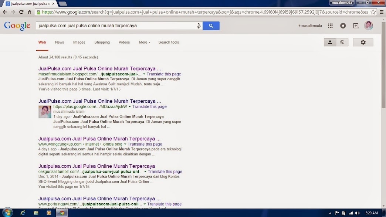Expand dropdown arrow beside plus.google.com URL
Screen dimensions: 386x217
(129, 106)
